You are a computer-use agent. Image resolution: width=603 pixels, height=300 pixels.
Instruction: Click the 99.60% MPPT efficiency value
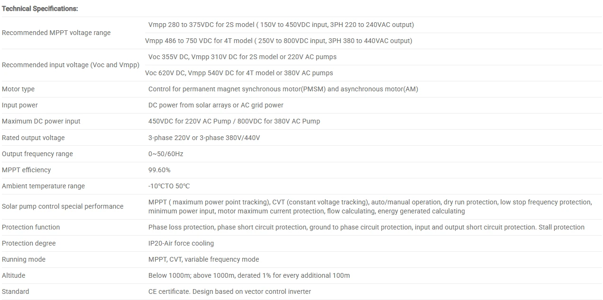(x=159, y=170)
